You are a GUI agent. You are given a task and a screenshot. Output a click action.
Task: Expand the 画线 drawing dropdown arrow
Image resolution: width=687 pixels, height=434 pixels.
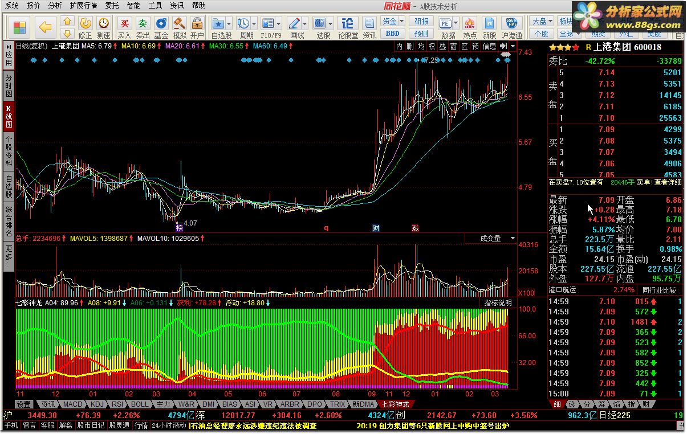[306, 24]
